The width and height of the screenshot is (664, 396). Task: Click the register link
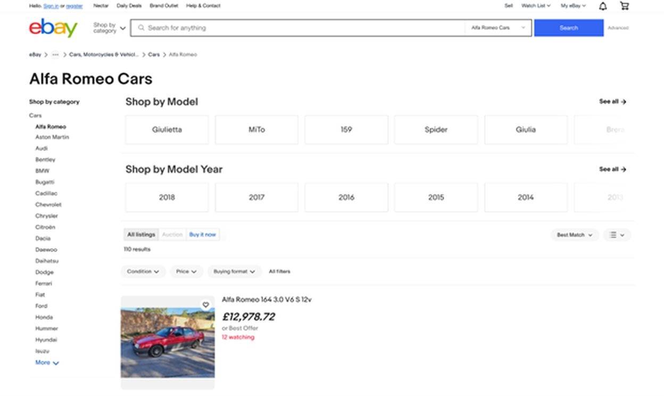(x=74, y=6)
